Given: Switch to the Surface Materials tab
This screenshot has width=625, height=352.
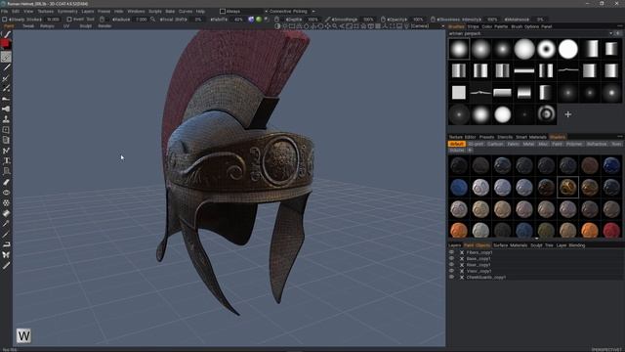Looking at the screenshot, I should 510,245.
